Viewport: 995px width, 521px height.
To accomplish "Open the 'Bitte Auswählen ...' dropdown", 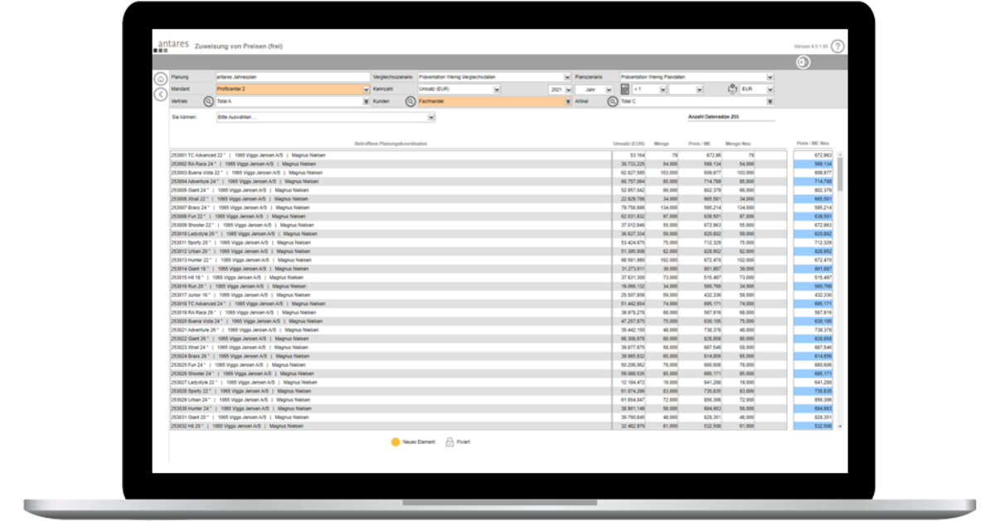I will [325, 117].
